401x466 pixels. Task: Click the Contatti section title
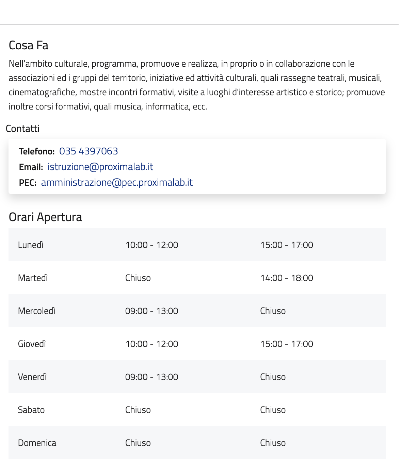[x=23, y=129]
